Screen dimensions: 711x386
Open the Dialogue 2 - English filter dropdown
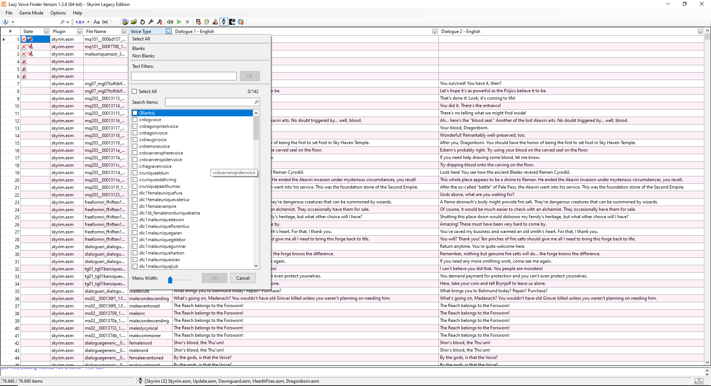pos(700,31)
